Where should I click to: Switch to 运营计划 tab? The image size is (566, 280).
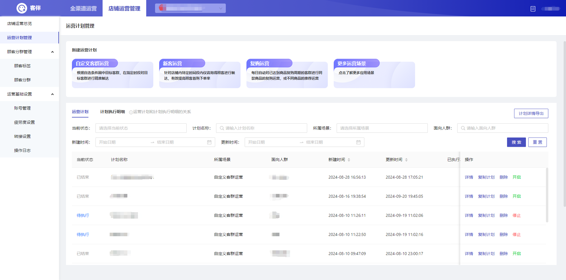pos(80,112)
